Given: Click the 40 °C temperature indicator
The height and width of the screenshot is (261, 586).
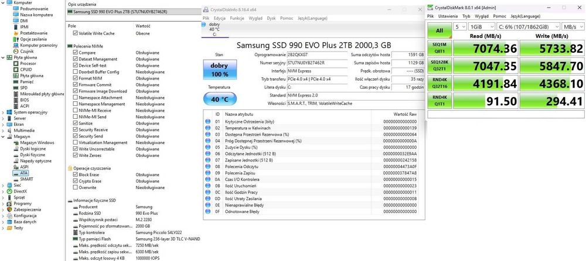Looking at the screenshot, I should click(x=219, y=99).
